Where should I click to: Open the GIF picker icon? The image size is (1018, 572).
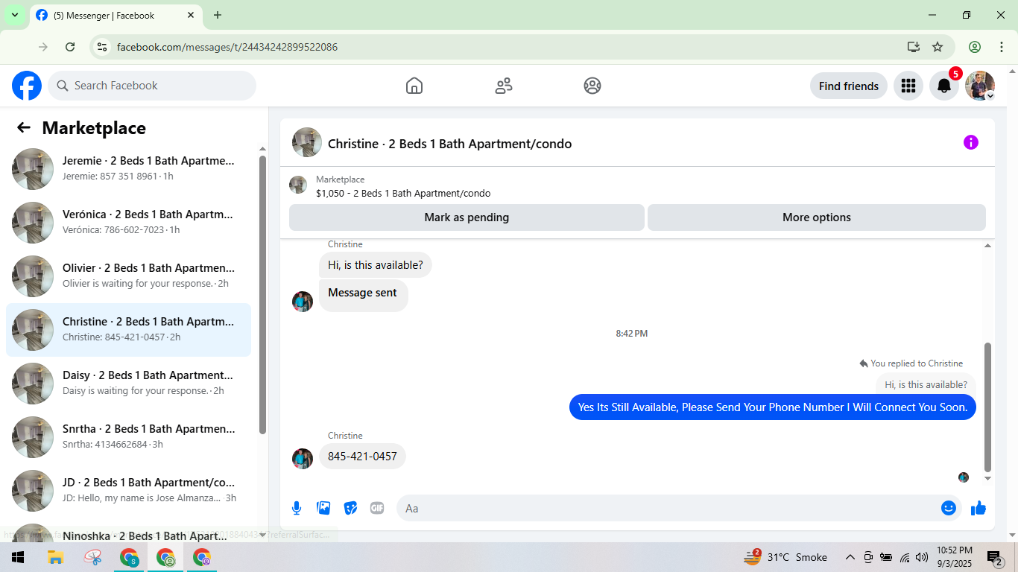377,508
